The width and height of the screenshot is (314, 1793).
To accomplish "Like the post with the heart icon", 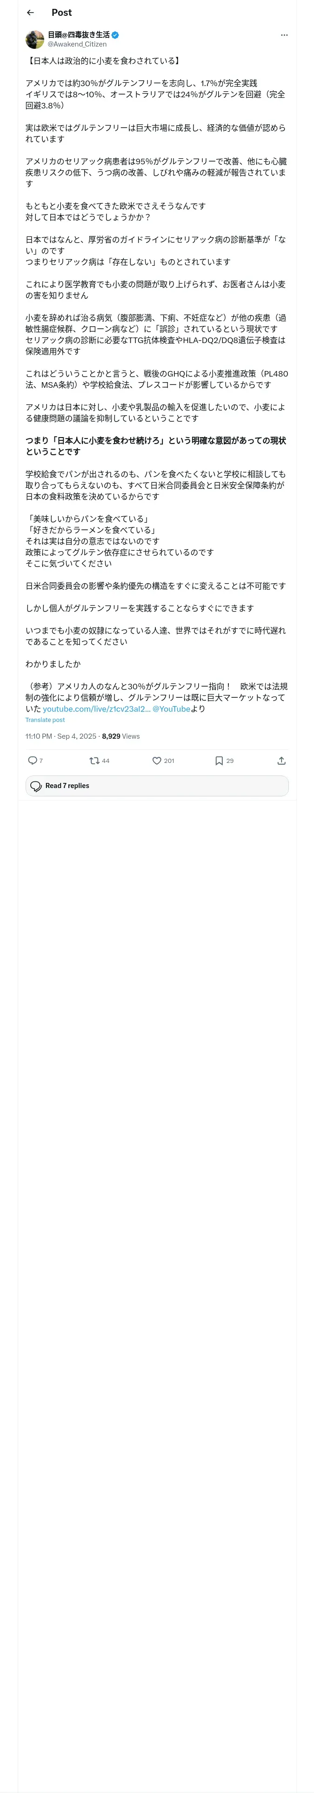I will 157,760.
